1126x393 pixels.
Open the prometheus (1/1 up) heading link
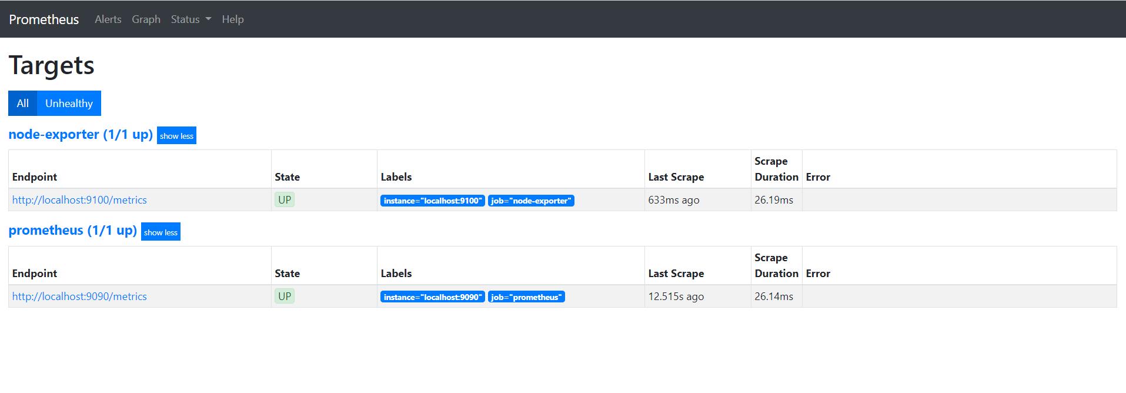tap(73, 230)
